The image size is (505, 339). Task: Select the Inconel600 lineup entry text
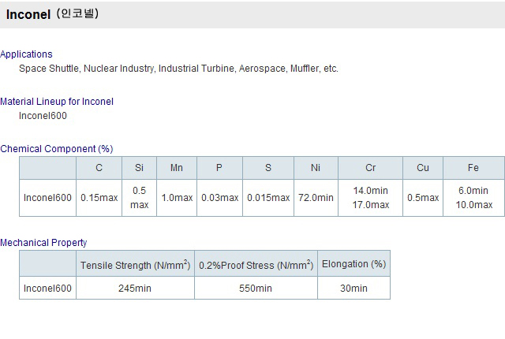43,115
